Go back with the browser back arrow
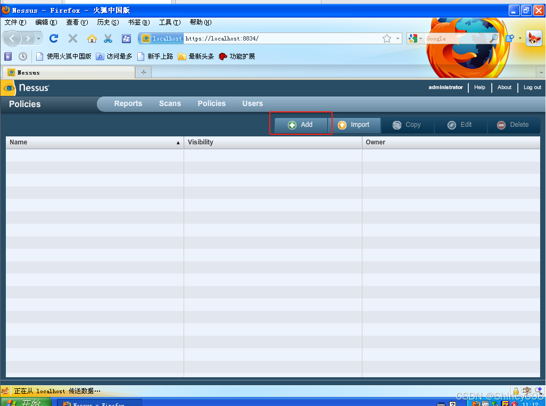546x406 pixels. [12, 38]
